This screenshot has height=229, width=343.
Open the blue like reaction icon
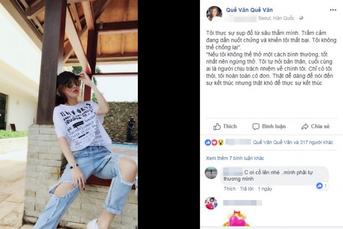208,143
